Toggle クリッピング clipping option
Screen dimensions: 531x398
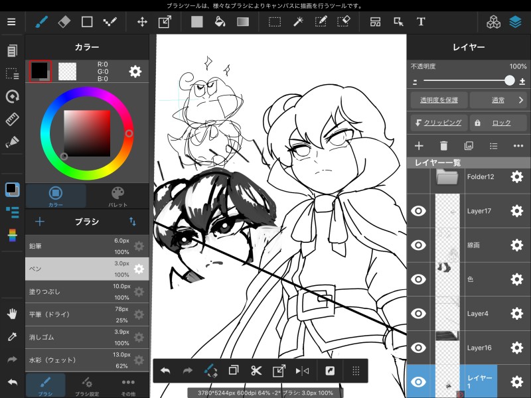[439, 123]
